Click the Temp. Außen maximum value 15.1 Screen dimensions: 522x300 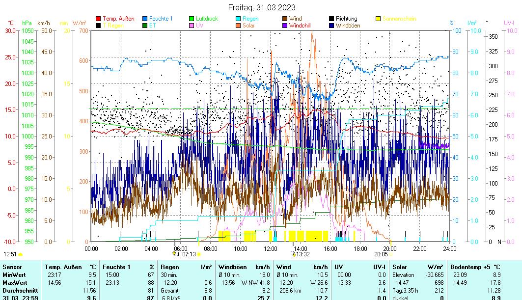(x=91, y=283)
